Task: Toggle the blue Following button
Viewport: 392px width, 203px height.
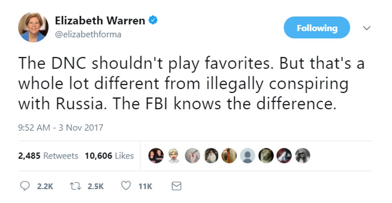Action: pyautogui.click(x=317, y=28)
